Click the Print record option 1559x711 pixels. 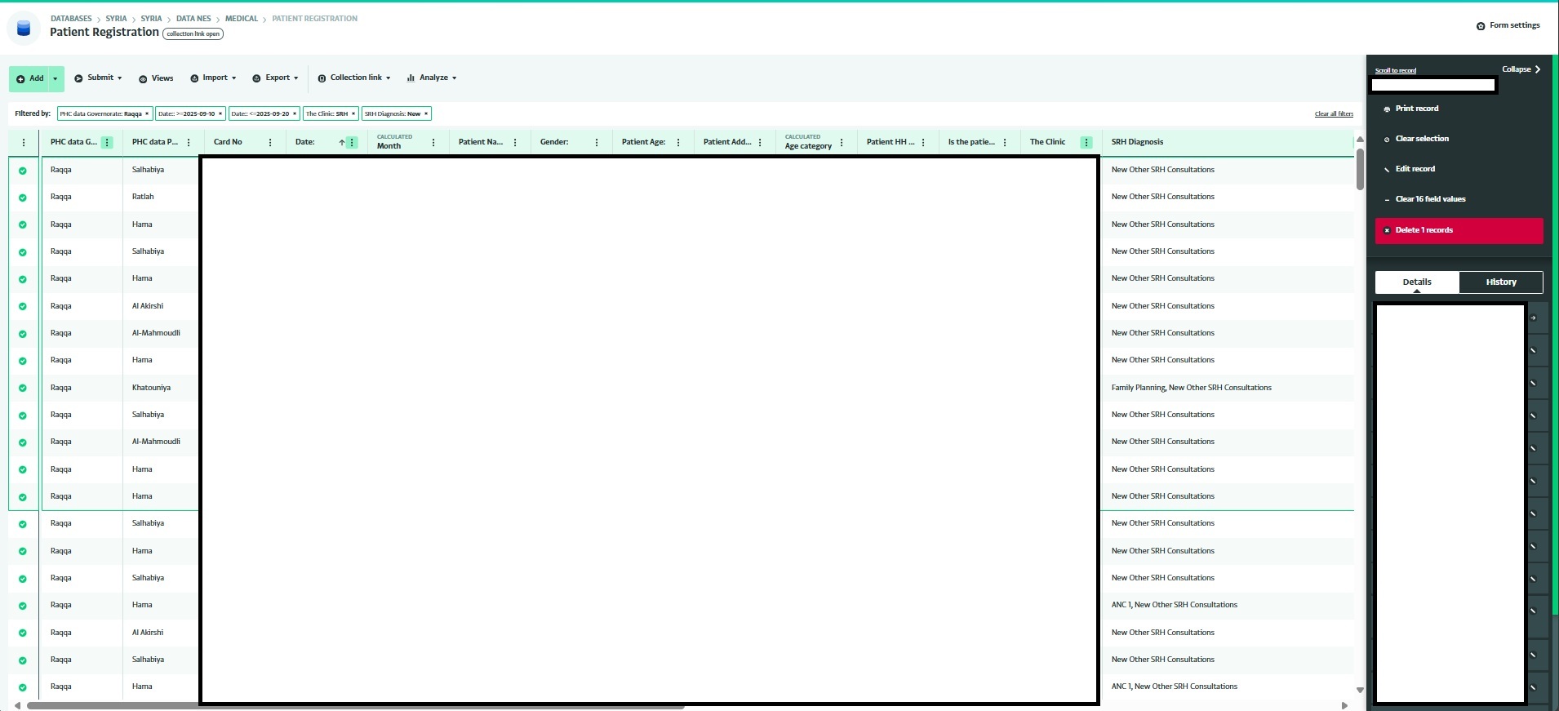[x=1416, y=109]
